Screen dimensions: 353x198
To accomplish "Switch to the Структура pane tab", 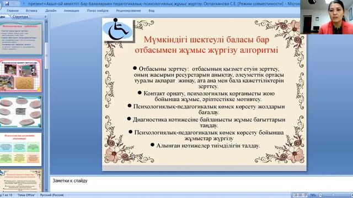I will point(20,16).
